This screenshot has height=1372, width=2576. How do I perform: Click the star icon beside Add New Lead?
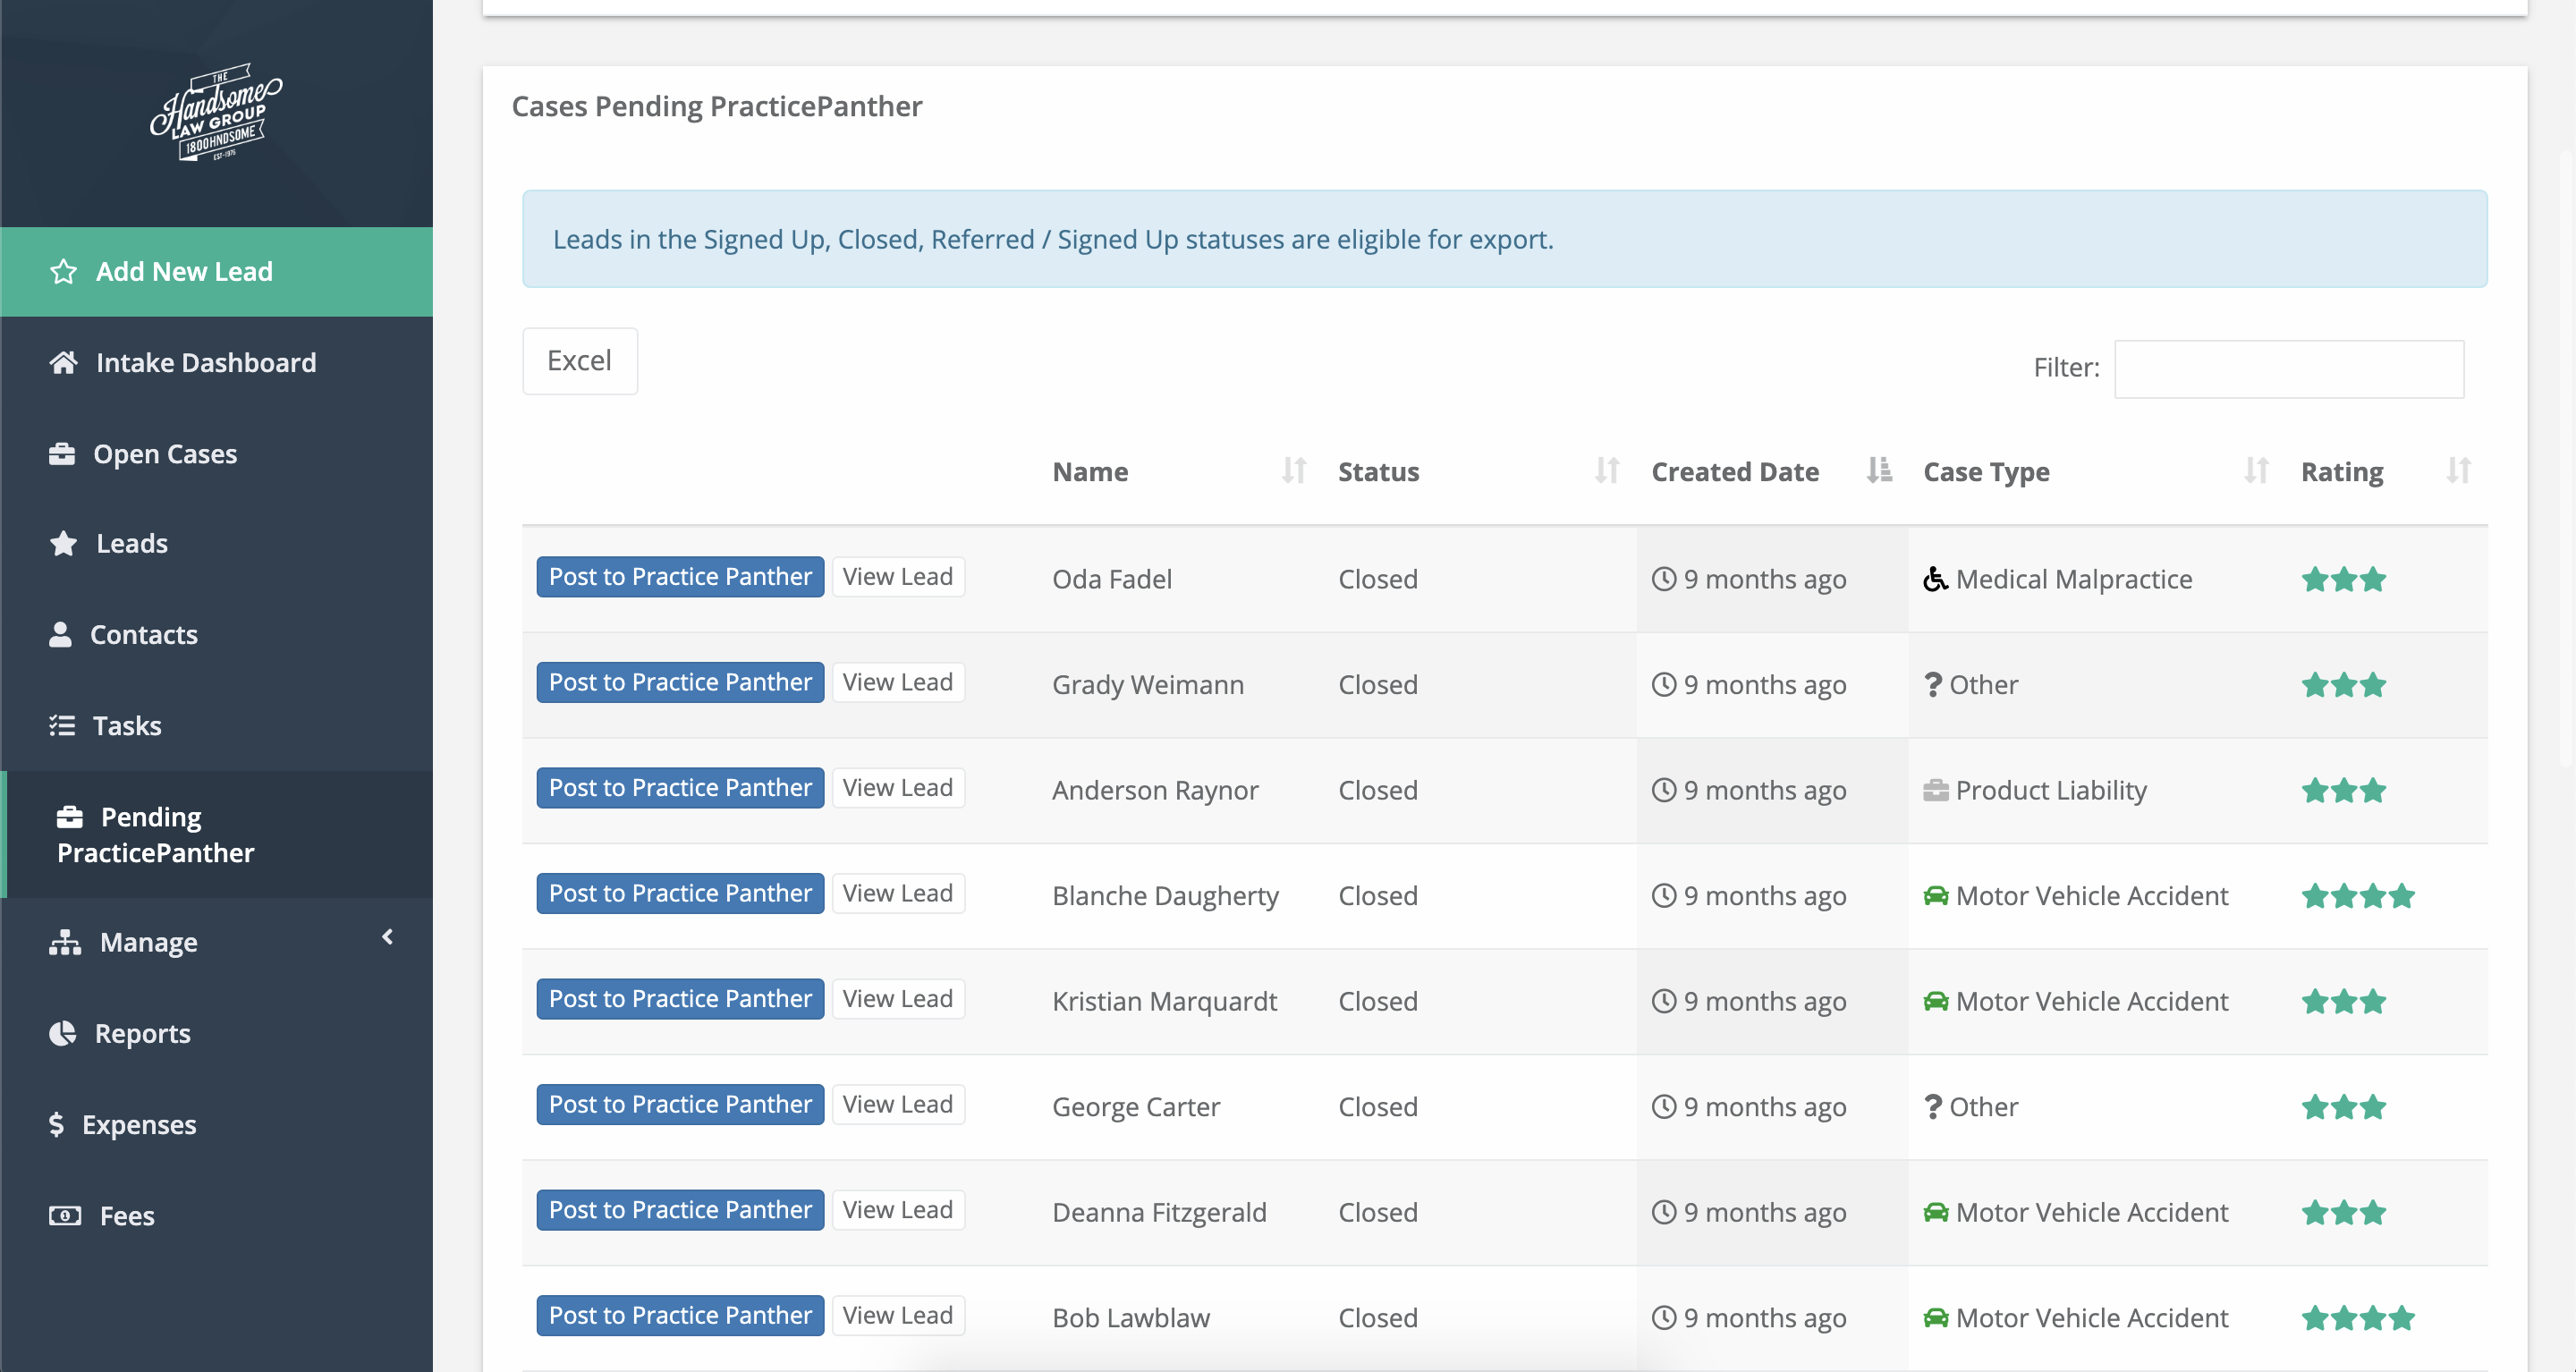(63, 272)
